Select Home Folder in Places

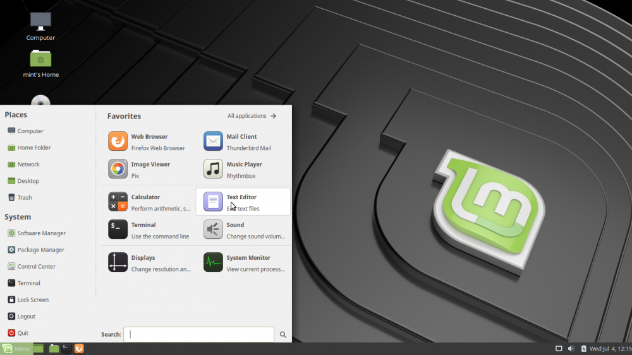pos(34,148)
